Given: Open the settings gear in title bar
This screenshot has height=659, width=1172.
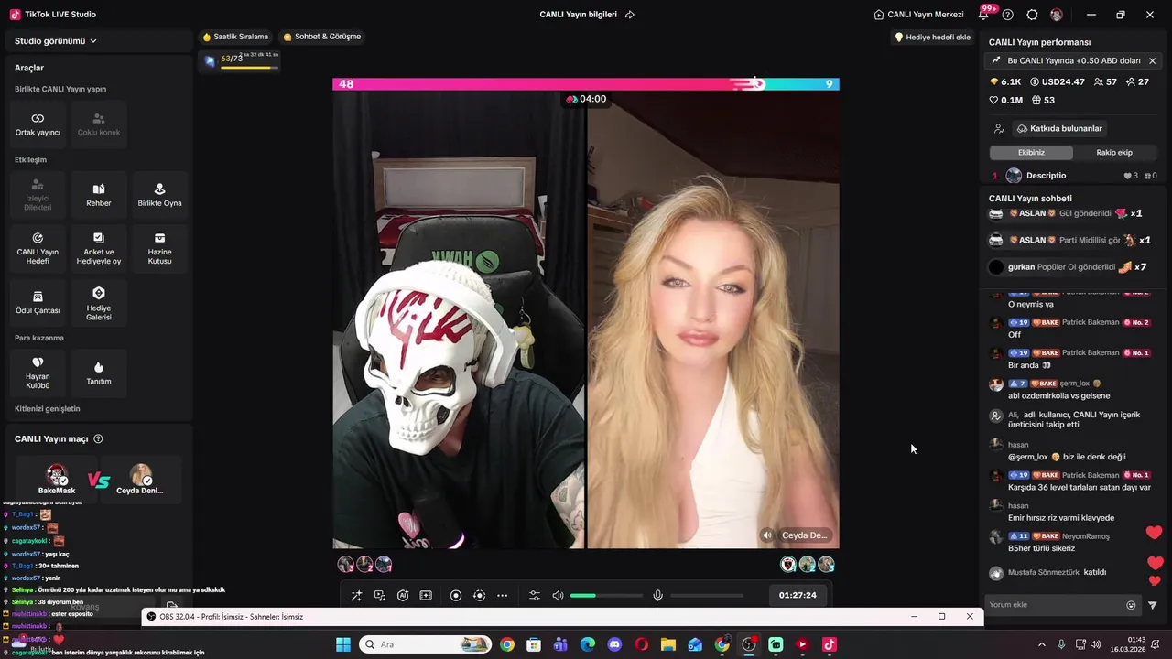Looking at the screenshot, I should [x=1032, y=15].
